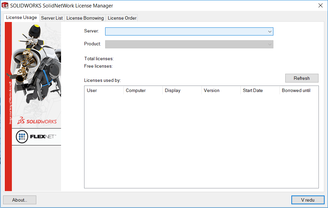Screen dimensions: 328x208
Task: Confirm with the V redu button
Action: coord(308,200)
